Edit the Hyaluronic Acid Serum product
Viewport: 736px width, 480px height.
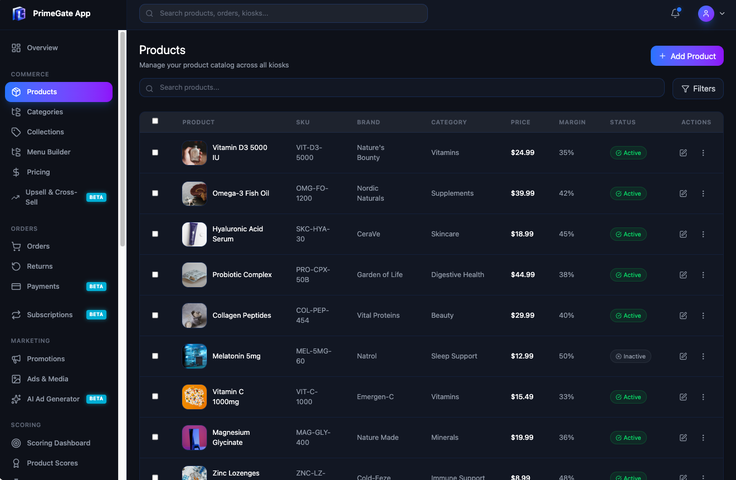tap(683, 234)
